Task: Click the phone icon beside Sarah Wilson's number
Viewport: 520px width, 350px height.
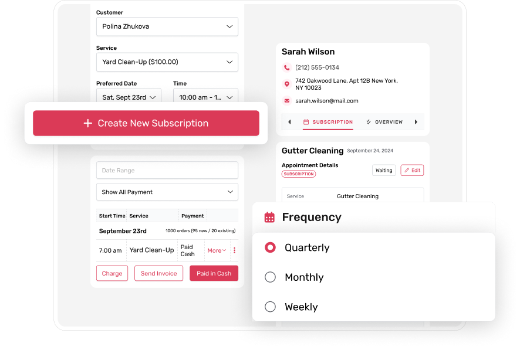Action: tap(287, 67)
